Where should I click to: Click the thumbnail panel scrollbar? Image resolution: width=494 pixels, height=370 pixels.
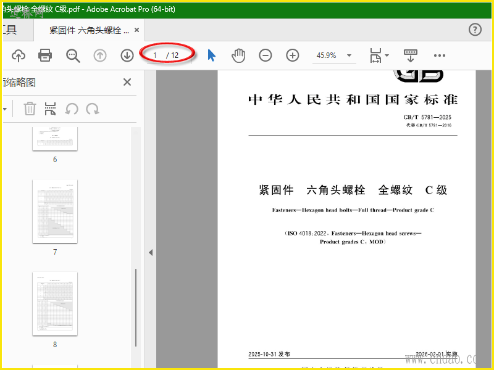tap(136, 308)
